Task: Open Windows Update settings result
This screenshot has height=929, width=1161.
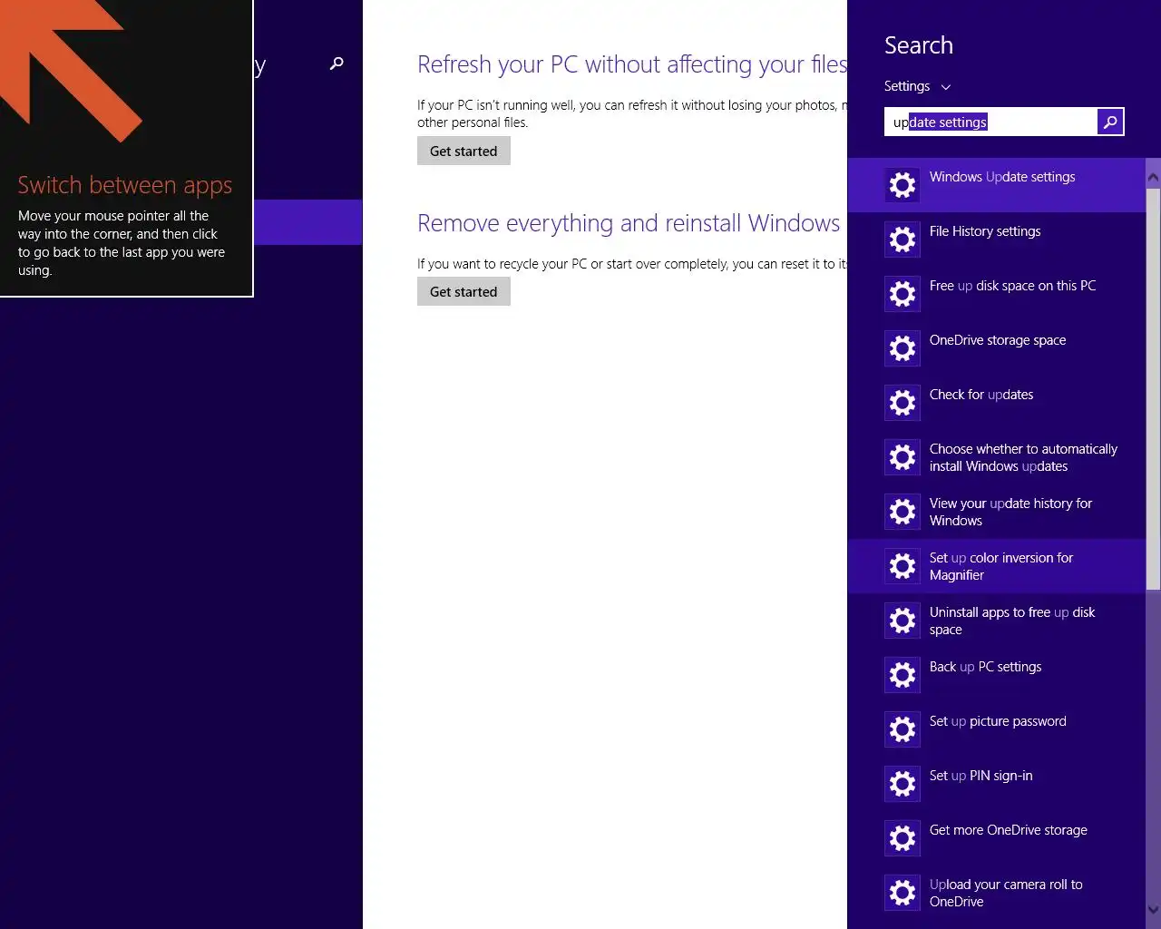Action: (x=997, y=185)
